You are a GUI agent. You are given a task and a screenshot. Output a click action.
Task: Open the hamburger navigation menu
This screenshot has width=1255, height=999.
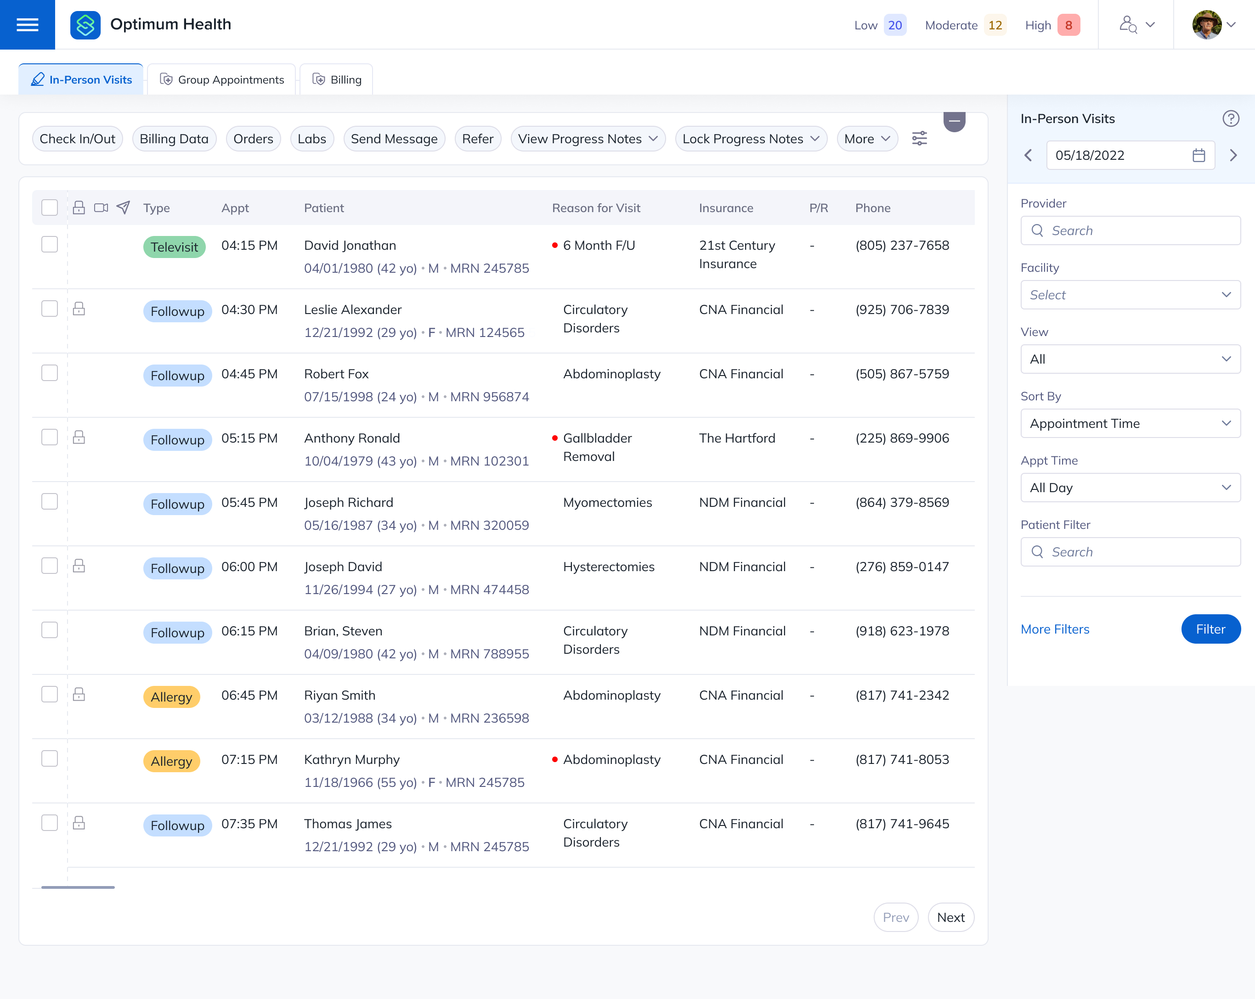click(x=28, y=24)
